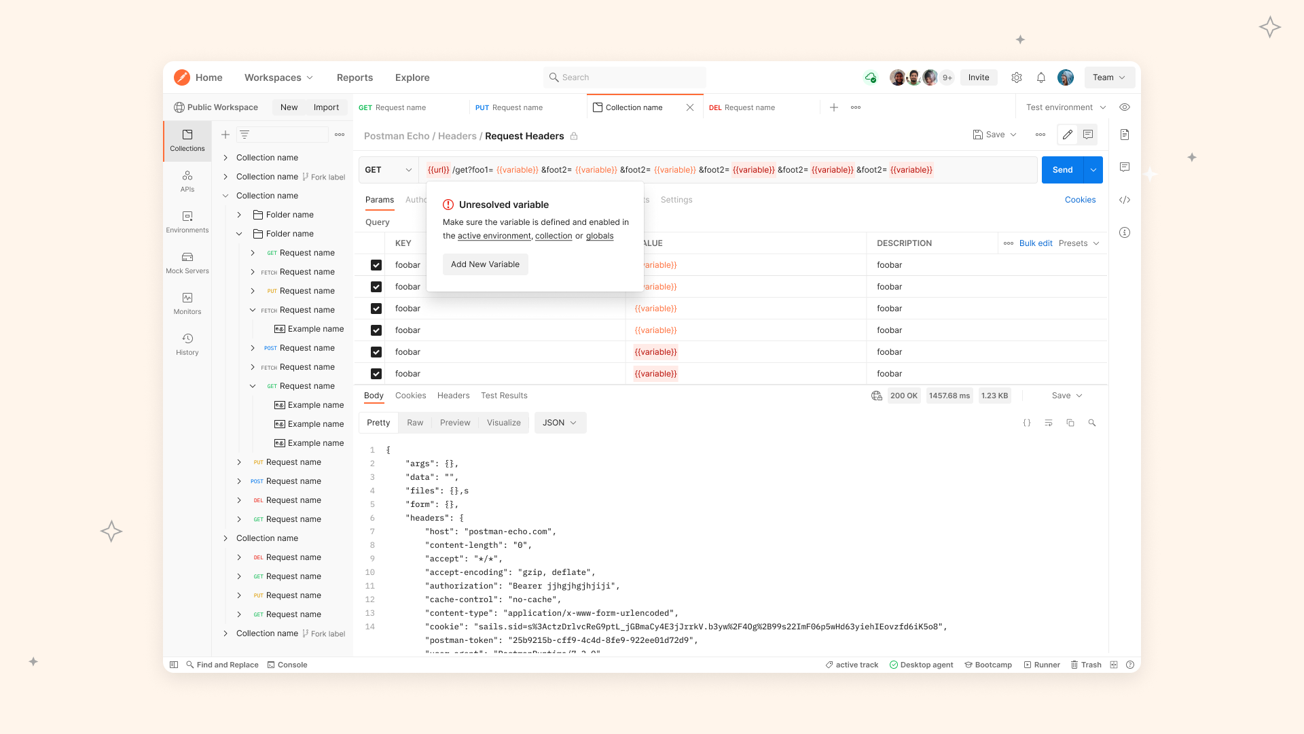This screenshot has height=734, width=1304.
Task: Open the Send button dropdown arrow
Action: point(1093,170)
